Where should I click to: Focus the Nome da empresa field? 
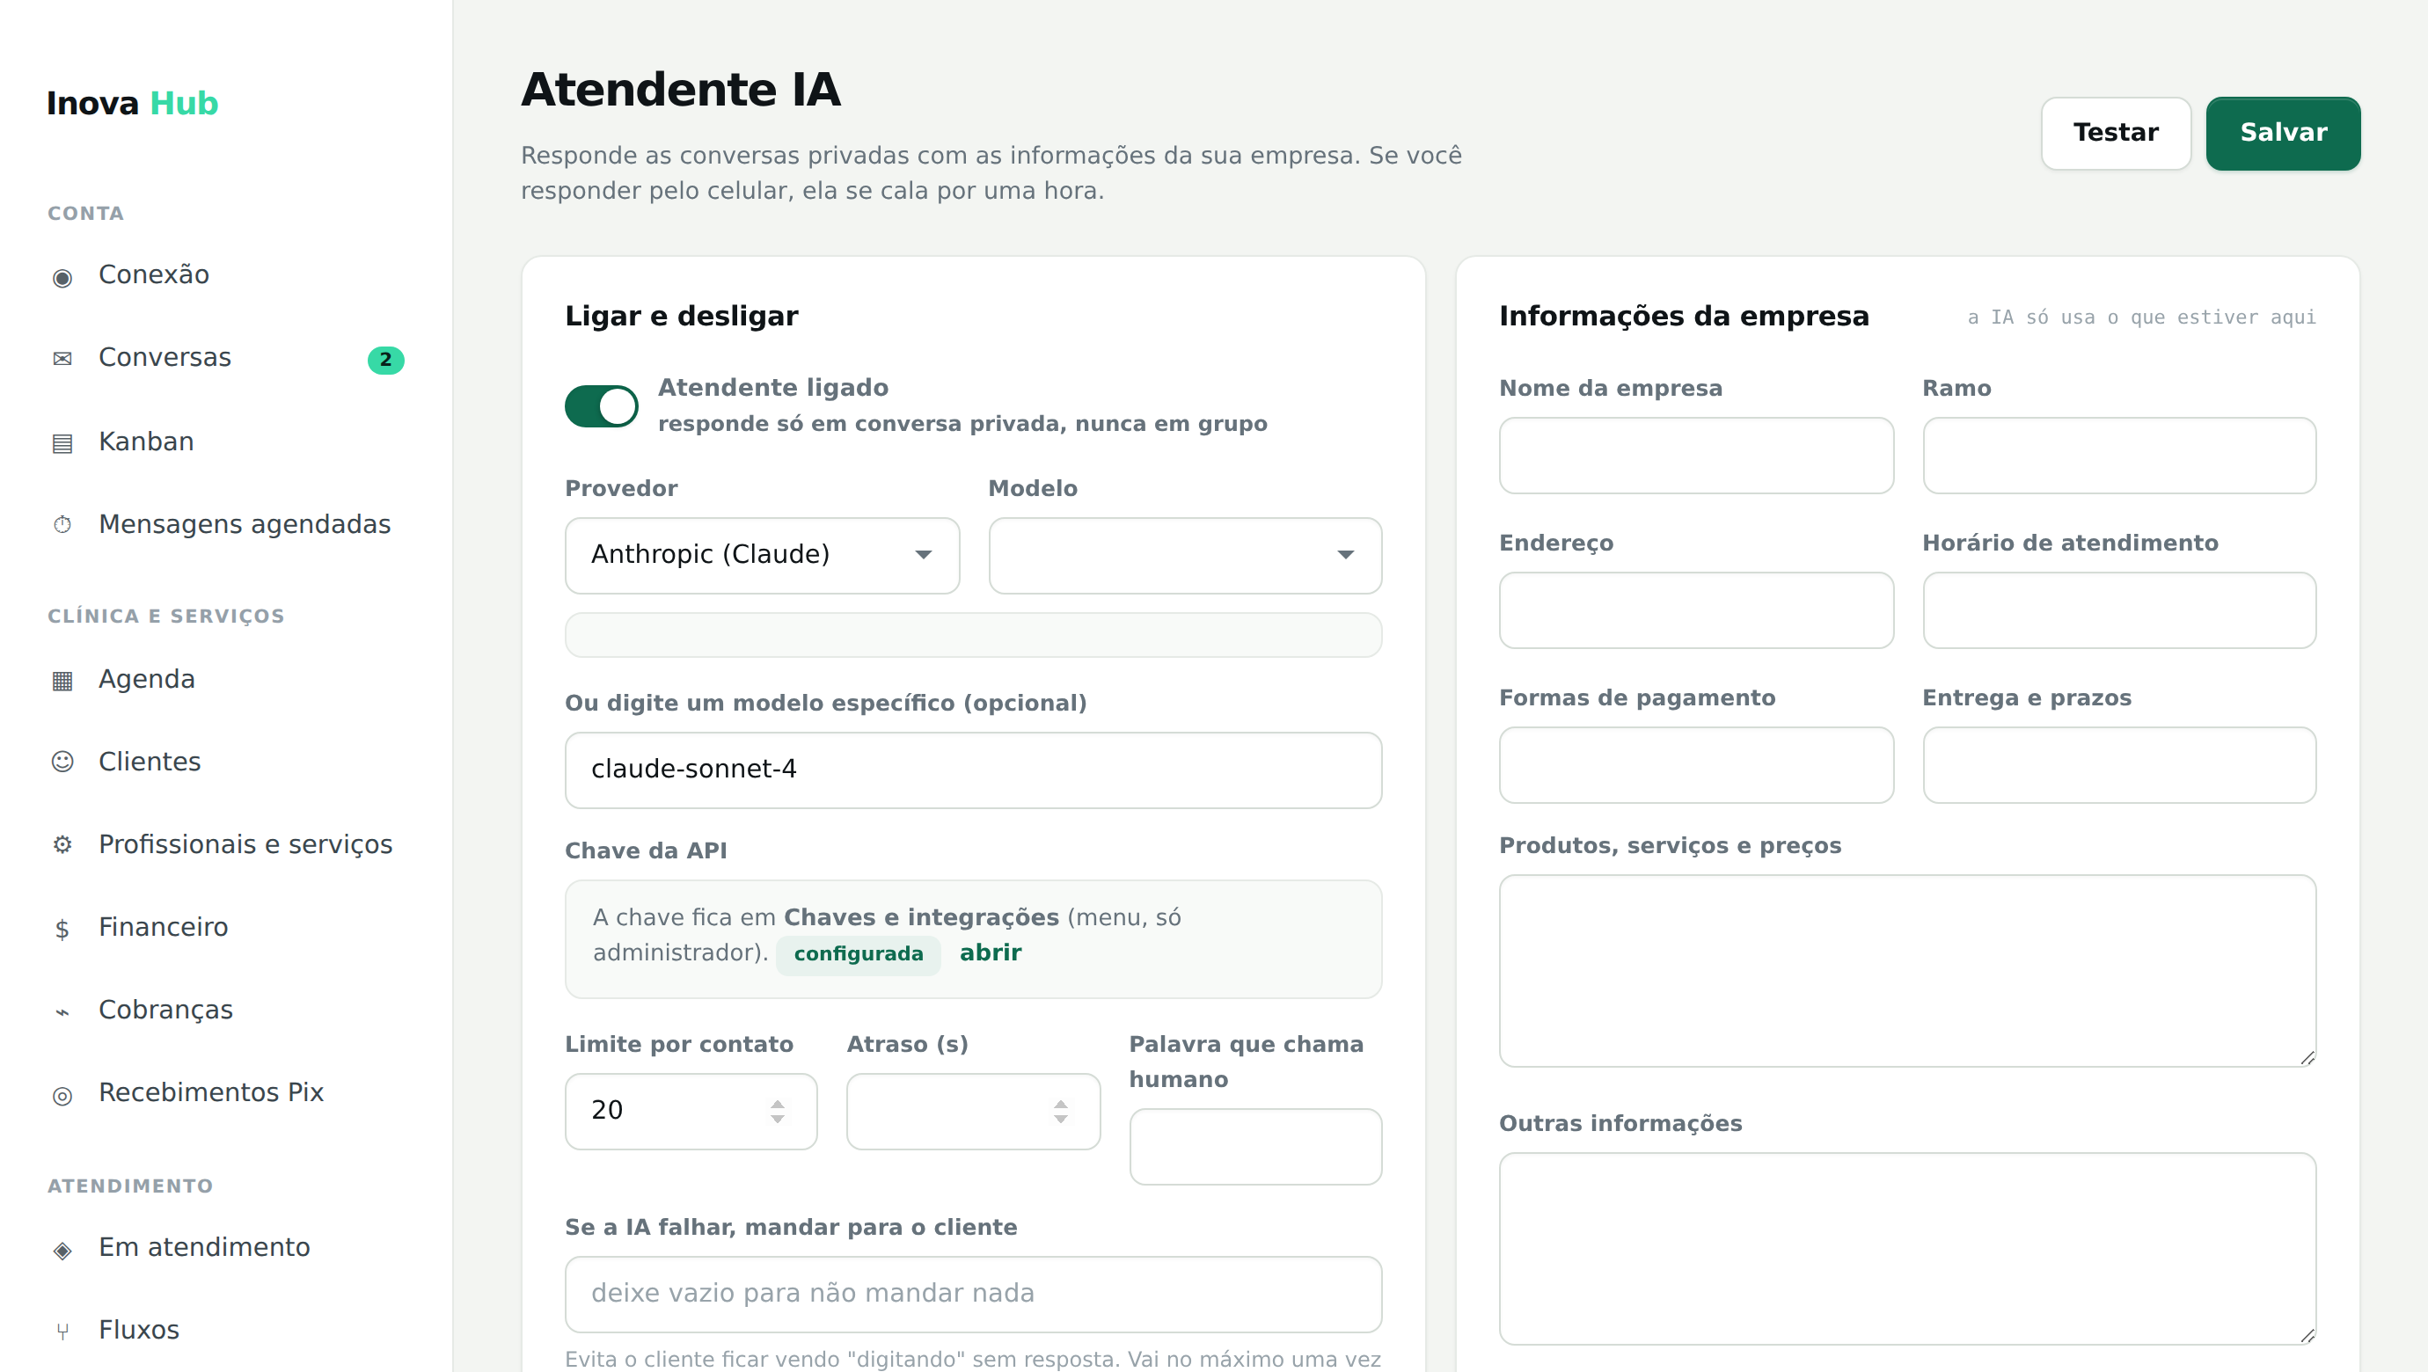click(1696, 456)
